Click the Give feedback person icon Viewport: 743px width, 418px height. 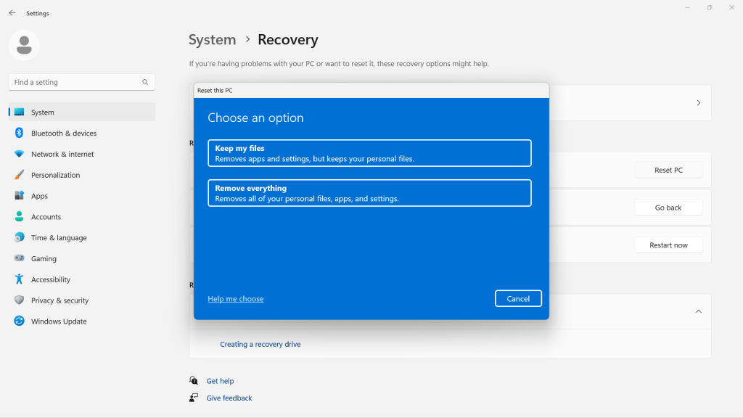[x=194, y=398]
